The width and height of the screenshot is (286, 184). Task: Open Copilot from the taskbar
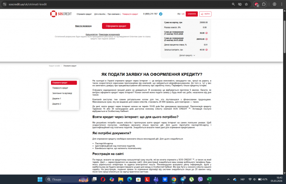(112, 180)
